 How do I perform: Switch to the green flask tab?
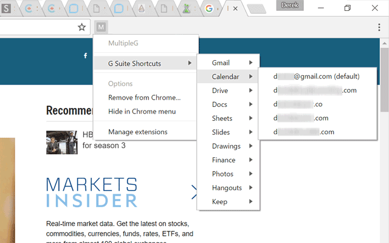coord(187,9)
